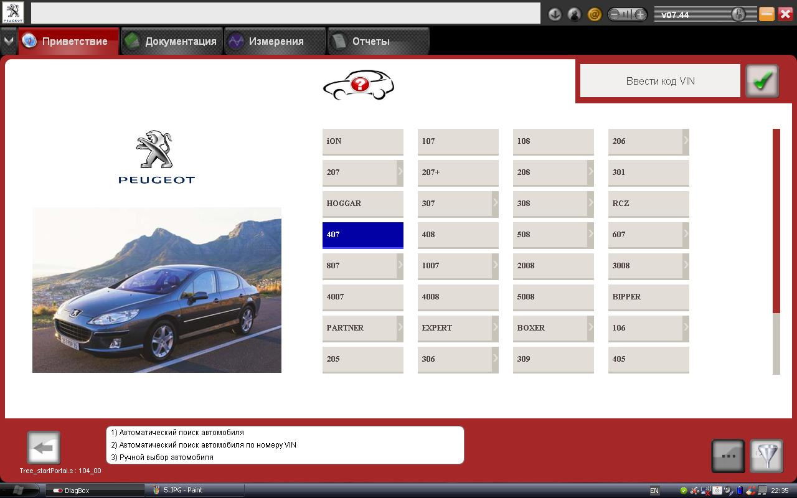Image resolution: width=797 pixels, height=498 pixels.
Task: Switch to the Измерения tab
Action: tap(275, 42)
